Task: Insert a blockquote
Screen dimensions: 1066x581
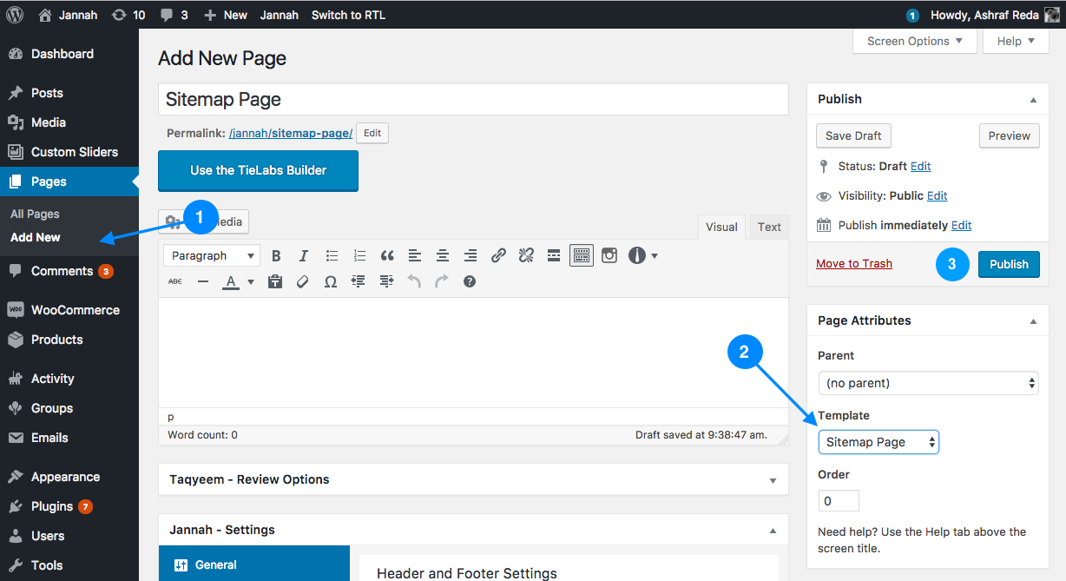Action: [x=387, y=255]
